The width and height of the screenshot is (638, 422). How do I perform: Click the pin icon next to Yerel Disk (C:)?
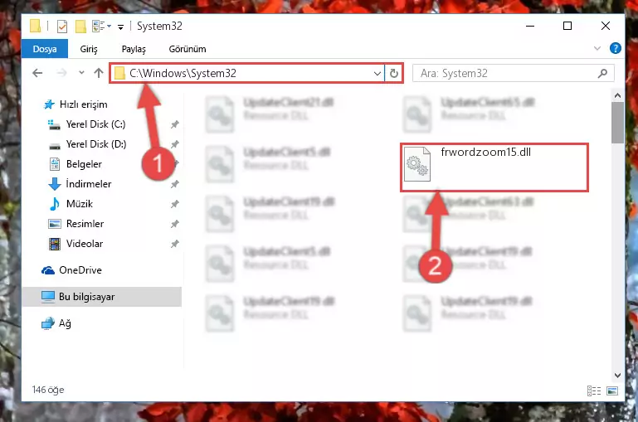[174, 124]
